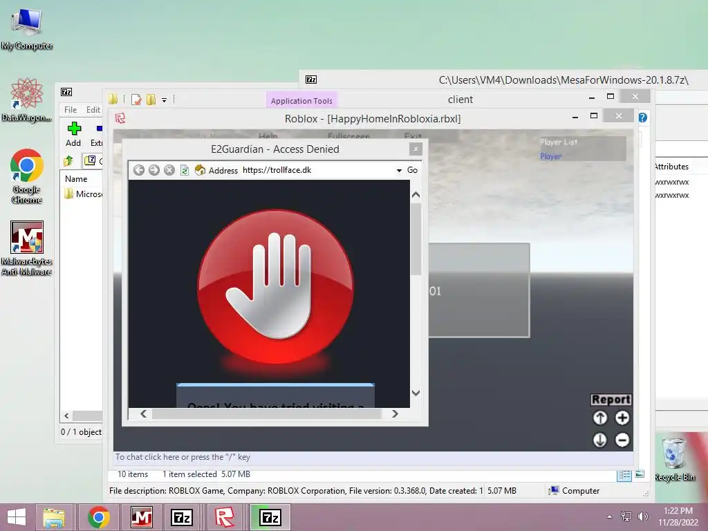Open the File menu in 7-Zip window
The image size is (708, 531).
[x=71, y=110]
